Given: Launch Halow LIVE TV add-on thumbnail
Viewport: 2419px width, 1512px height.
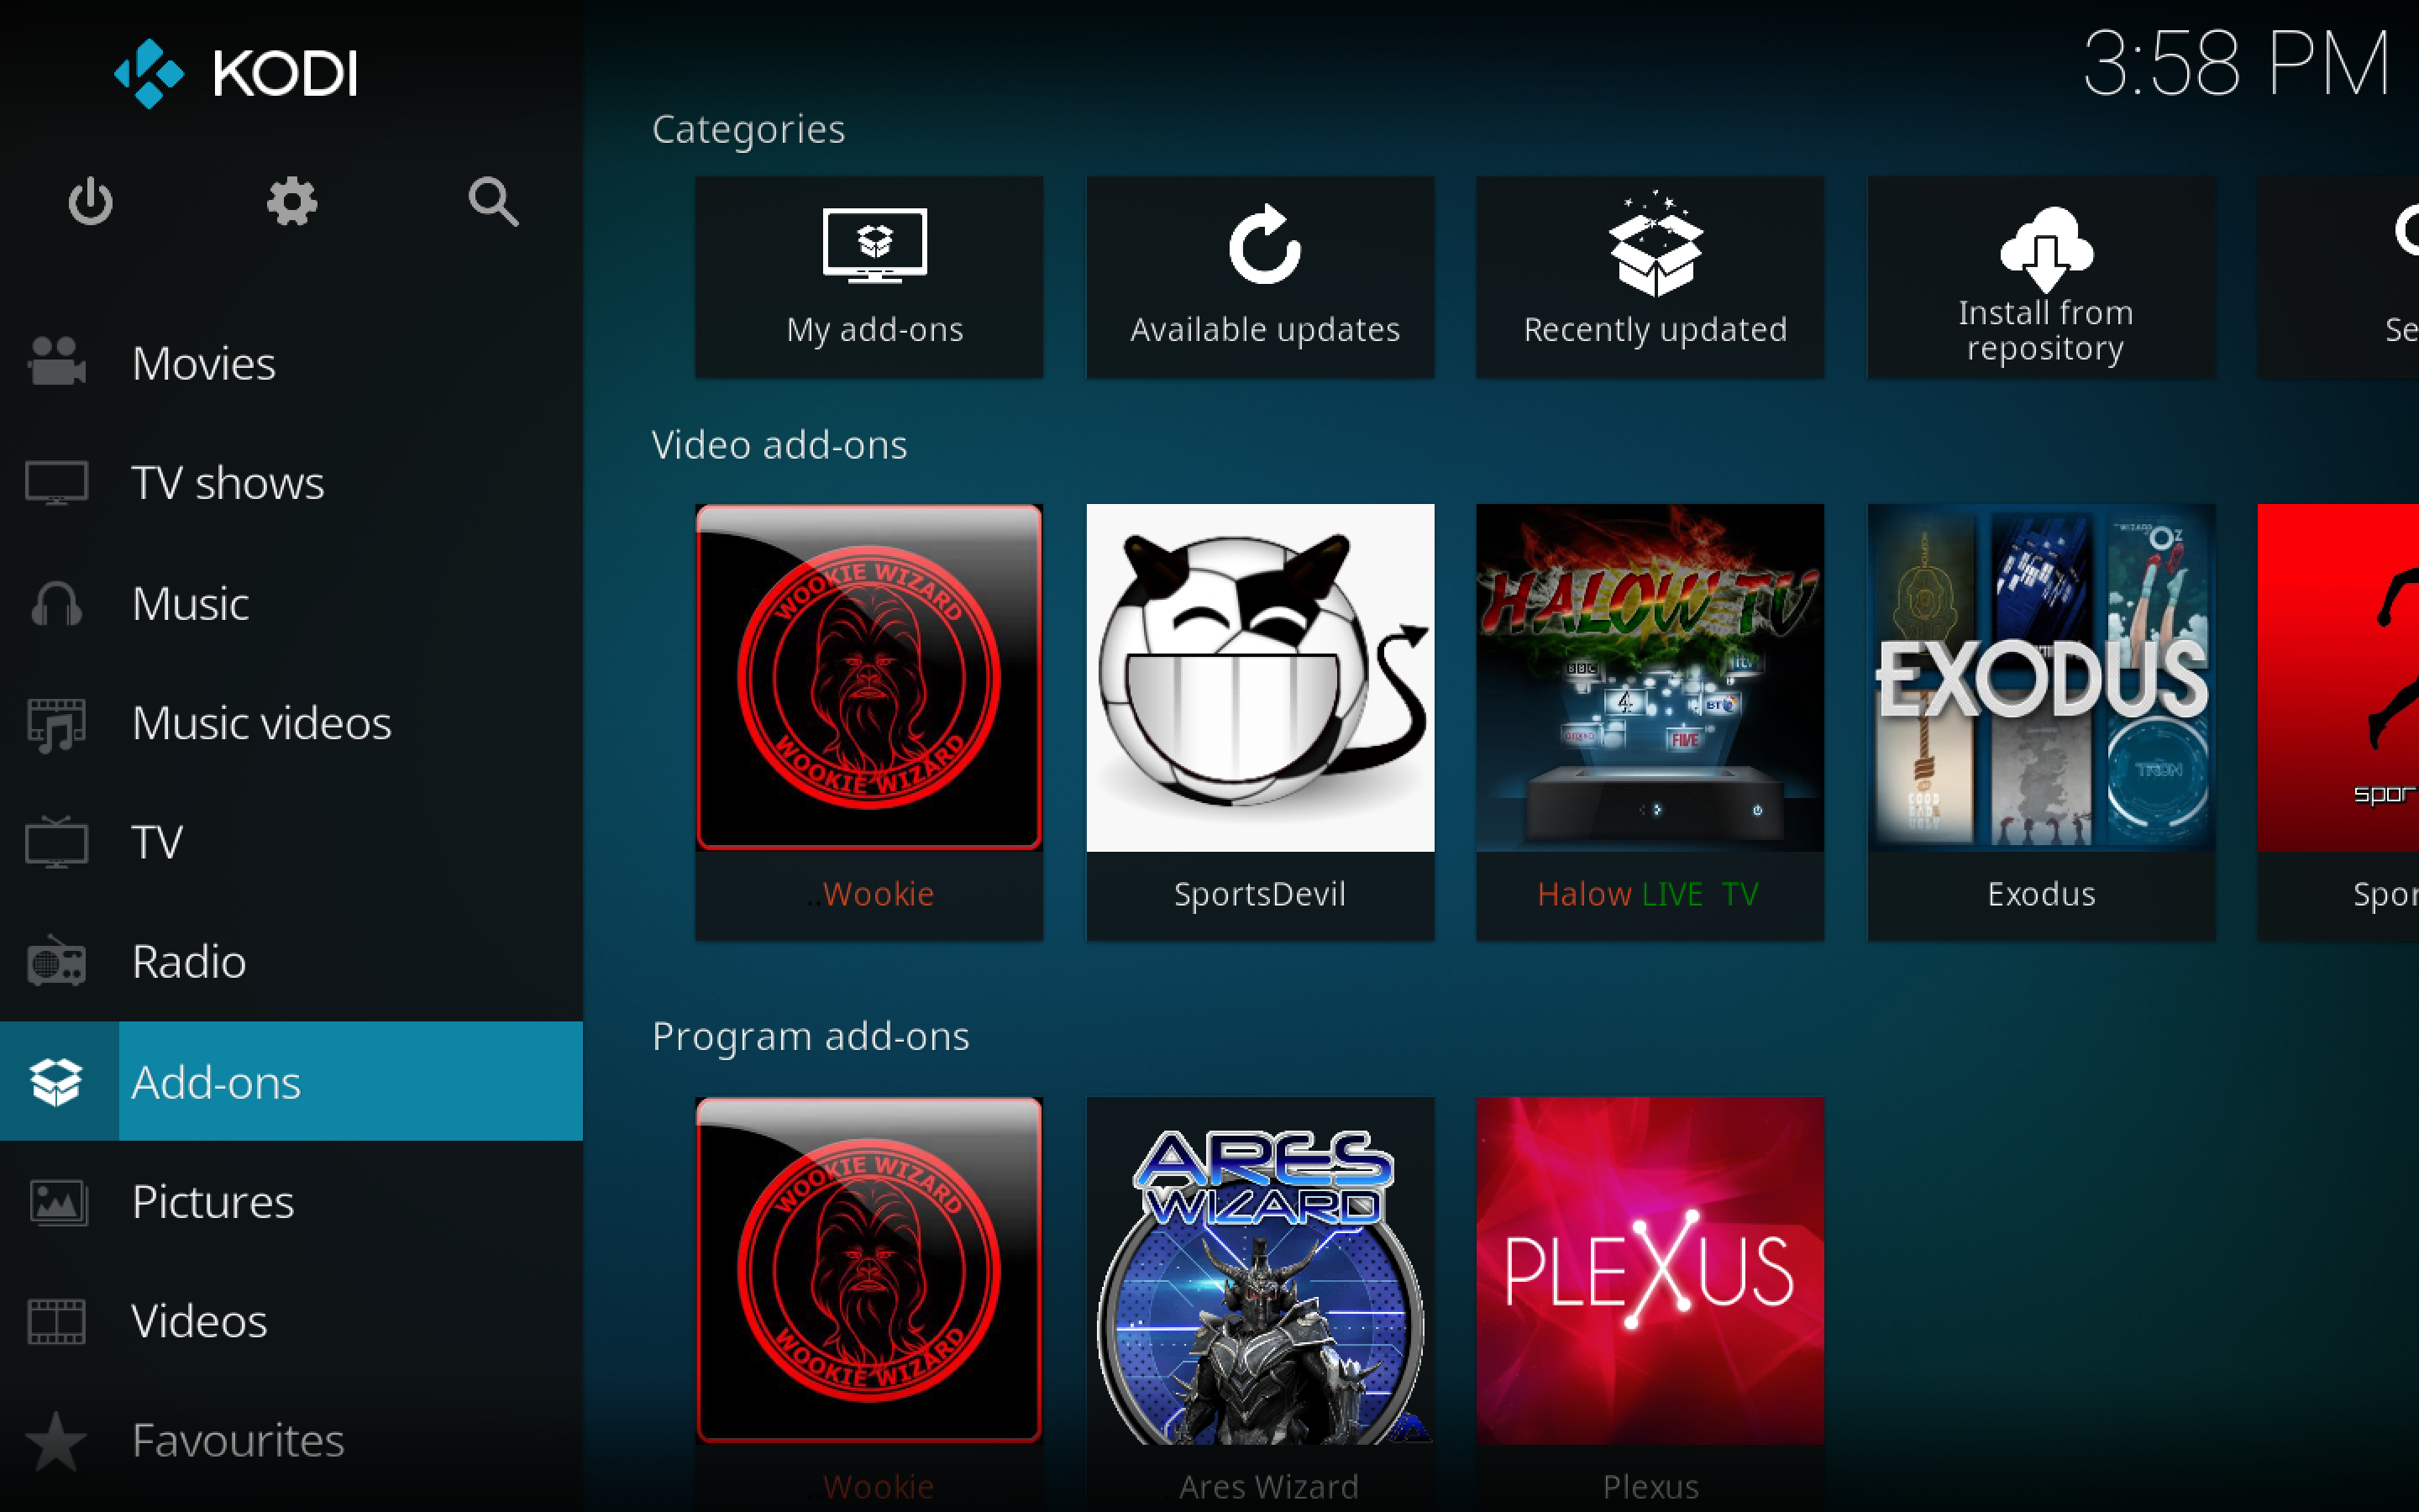Looking at the screenshot, I should click(1650, 678).
